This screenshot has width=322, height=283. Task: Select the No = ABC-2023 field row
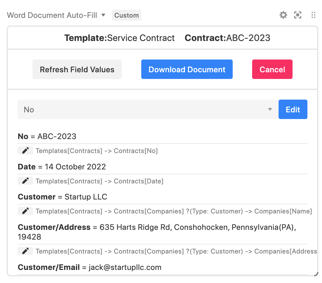coord(47,136)
